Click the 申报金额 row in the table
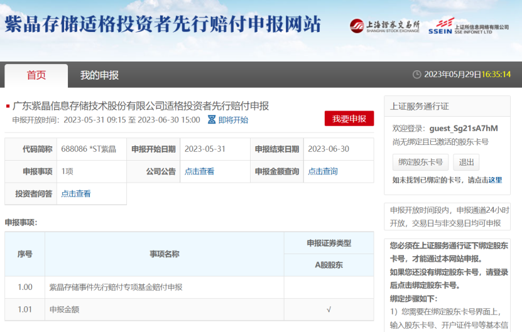 (189, 309)
